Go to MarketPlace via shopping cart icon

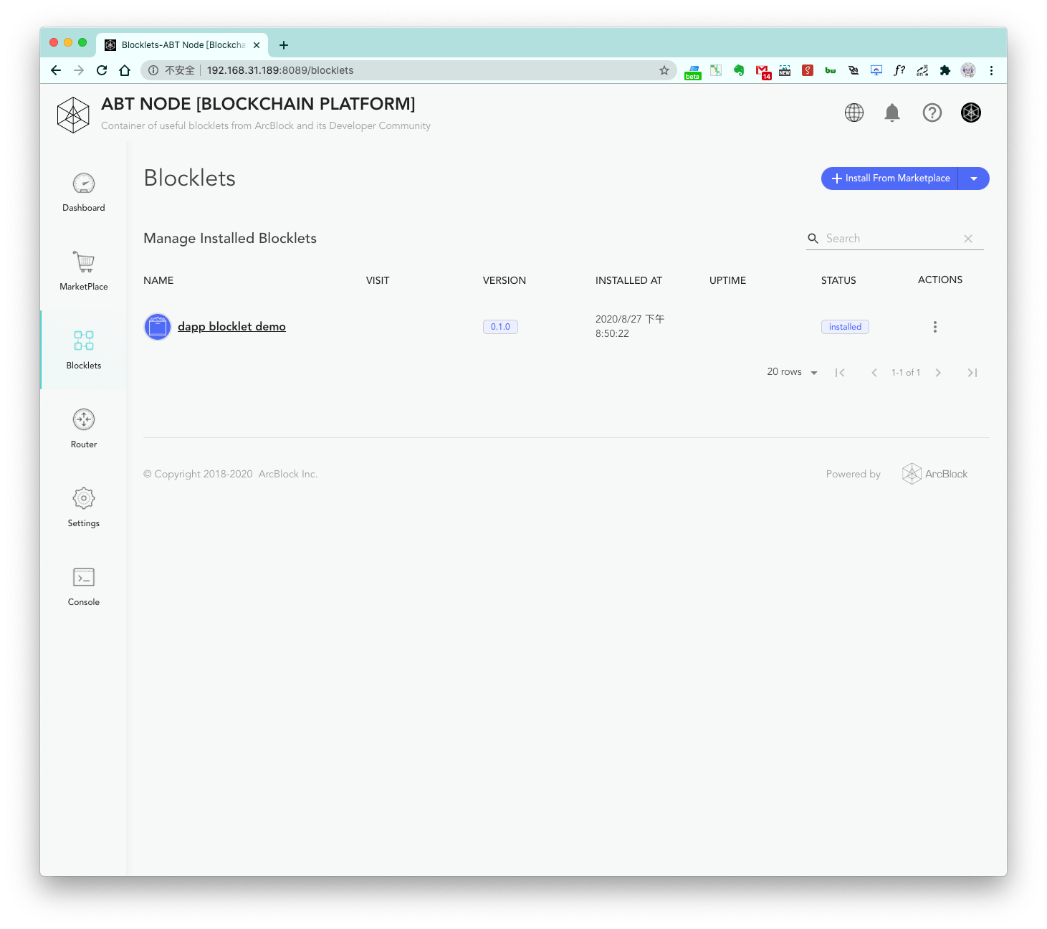click(x=84, y=262)
